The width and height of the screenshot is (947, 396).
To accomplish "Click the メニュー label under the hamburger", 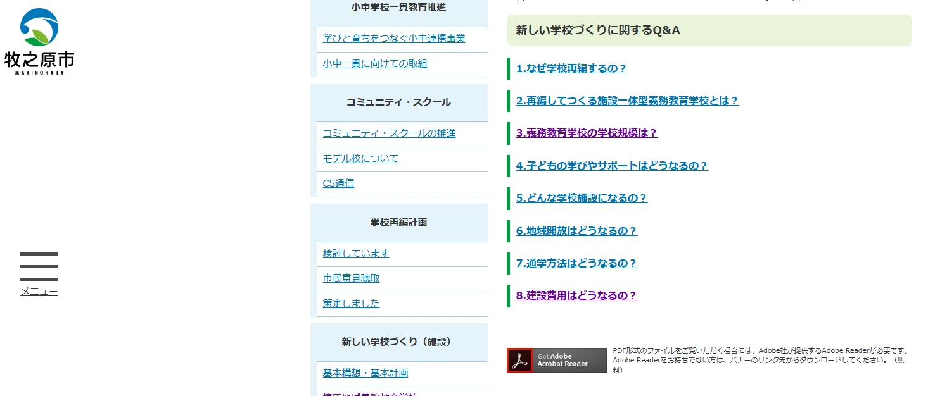I will tap(39, 292).
